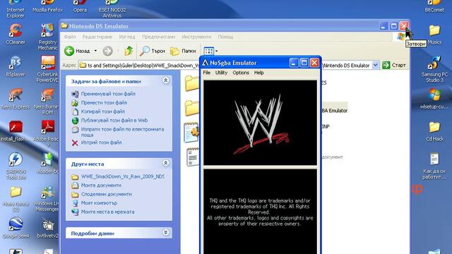This screenshot has height=254, width=452.
Task: Click Преименувай този файл link
Action: coord(108,94)
